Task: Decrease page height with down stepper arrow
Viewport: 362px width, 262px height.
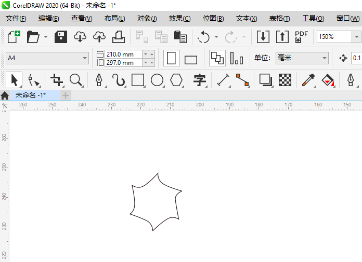Action: point(146,63)
